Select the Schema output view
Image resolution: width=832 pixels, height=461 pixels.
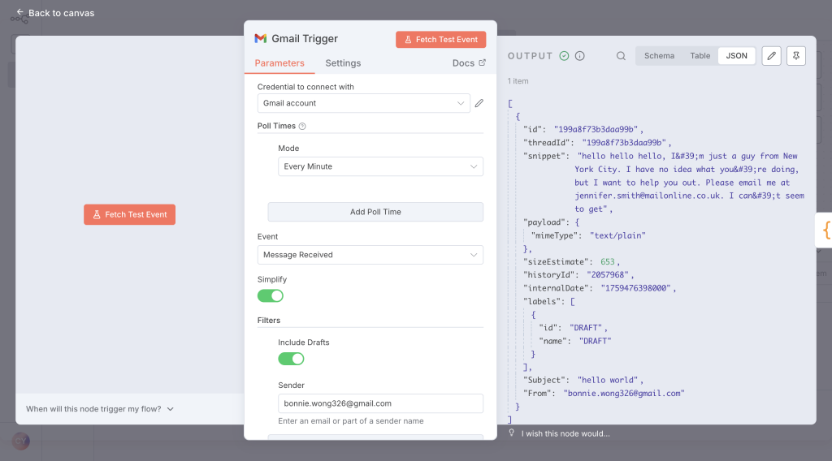pyautogui.click(x=659, y=56)
